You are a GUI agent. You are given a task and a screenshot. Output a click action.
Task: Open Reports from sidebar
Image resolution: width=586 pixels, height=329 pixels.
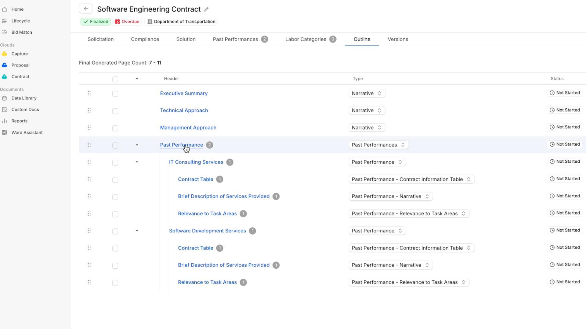click(19, 121)
